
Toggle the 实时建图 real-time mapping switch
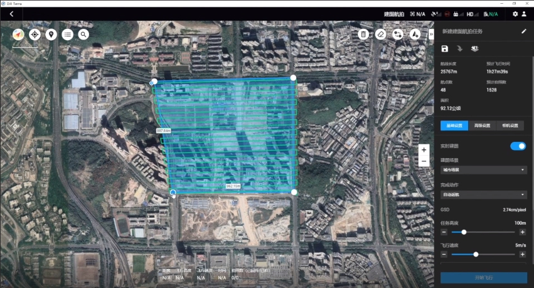(x=518, y=146)
